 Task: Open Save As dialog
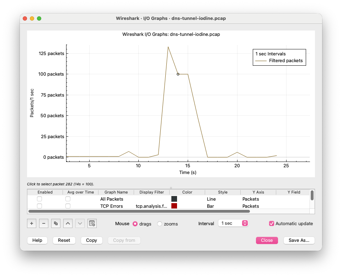299,240
